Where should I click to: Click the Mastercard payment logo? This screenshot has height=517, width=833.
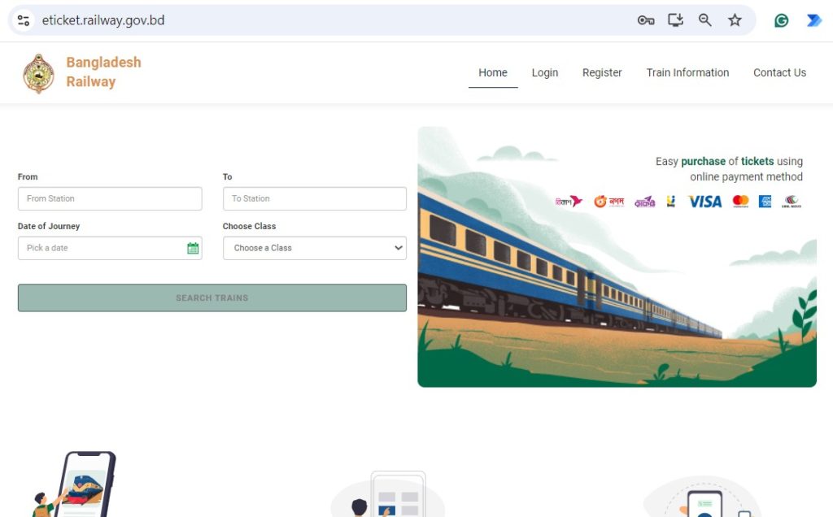(x=740, y=201)
